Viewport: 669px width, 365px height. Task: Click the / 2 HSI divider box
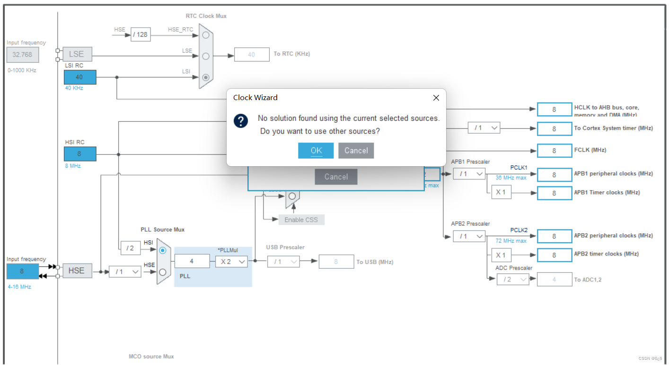[131, 248]
